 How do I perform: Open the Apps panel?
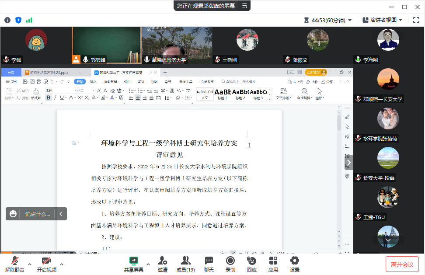pos(273,261)
